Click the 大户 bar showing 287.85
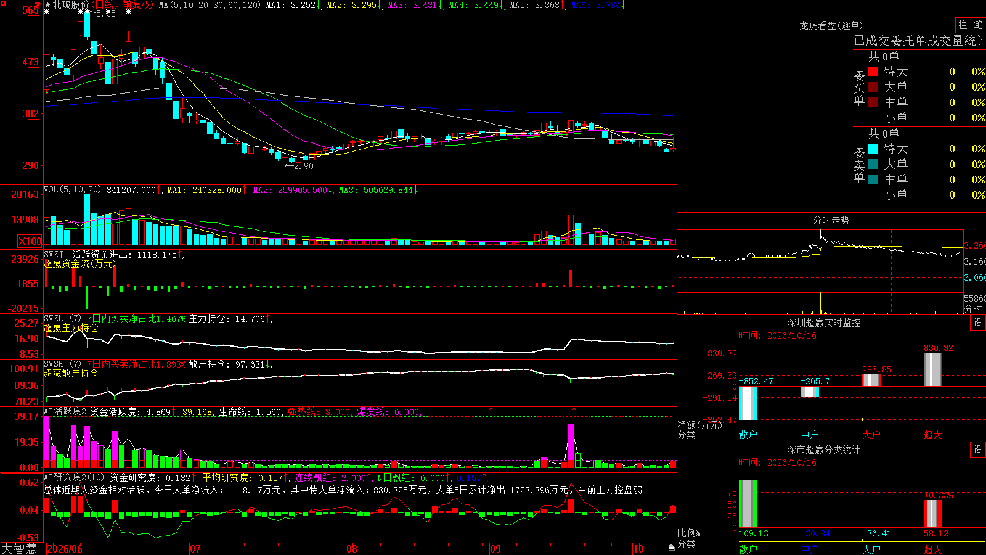 (871, 380)
